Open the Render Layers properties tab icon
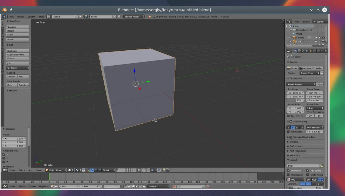 (x=299, y=51)
